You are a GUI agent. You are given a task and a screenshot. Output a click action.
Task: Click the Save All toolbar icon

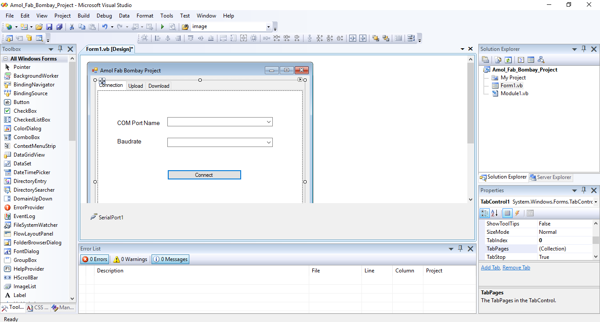click(x=59, y=27)
